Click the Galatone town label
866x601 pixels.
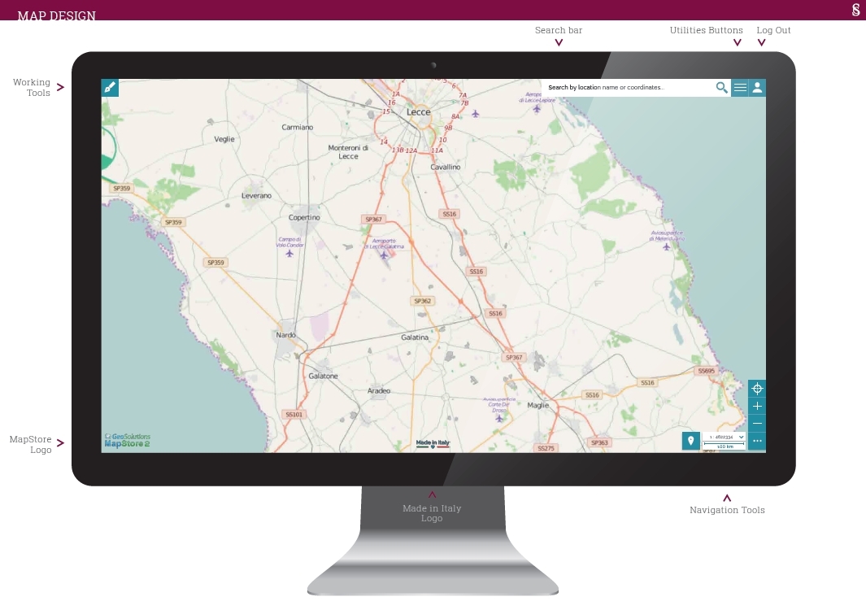pyautogui.click(x=323, y=376)
